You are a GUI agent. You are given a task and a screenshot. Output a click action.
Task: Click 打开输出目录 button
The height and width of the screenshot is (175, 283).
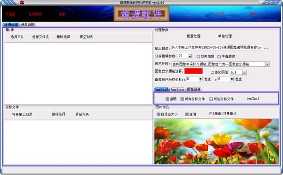[22, 114]
